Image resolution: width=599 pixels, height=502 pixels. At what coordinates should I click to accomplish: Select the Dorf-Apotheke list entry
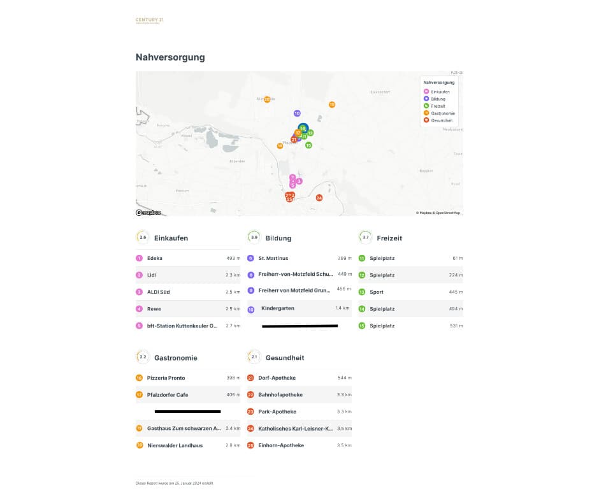pyautogui.click(x=299, y=378)
